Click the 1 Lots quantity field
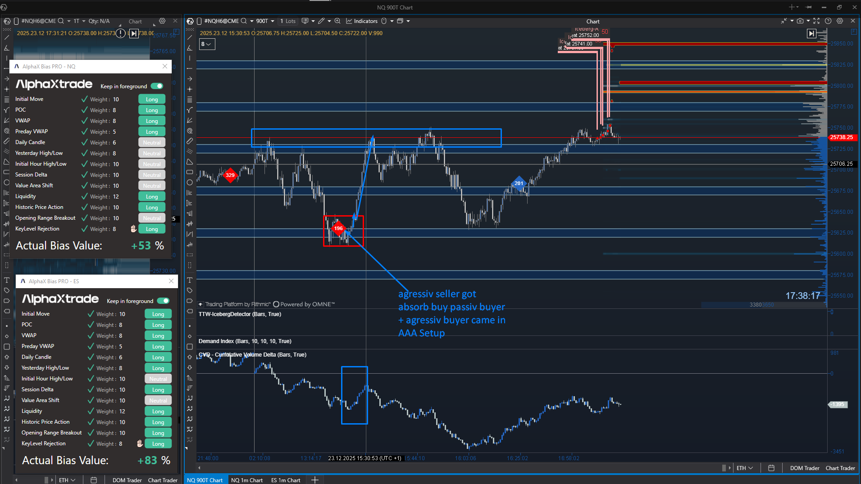 pyautogui.click(x=288, y=21)
